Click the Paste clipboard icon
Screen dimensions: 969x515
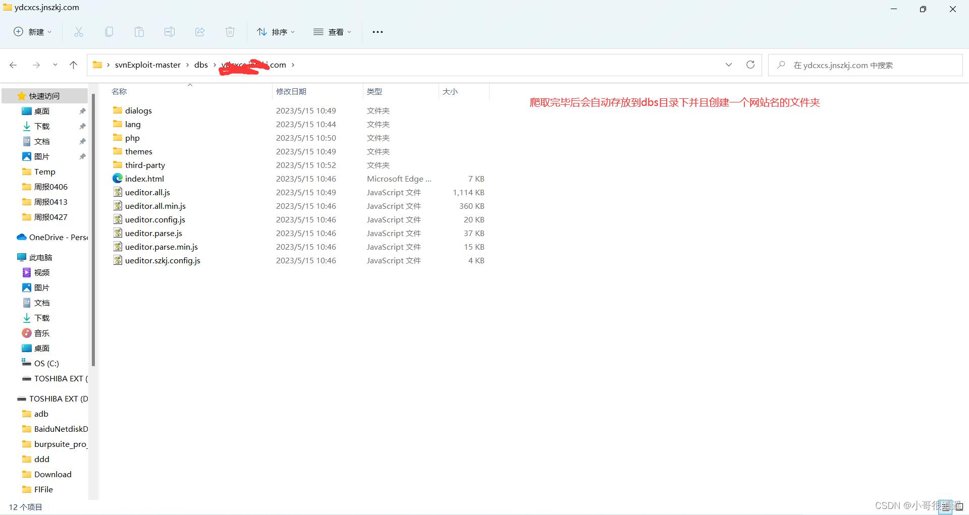point(139,32)
